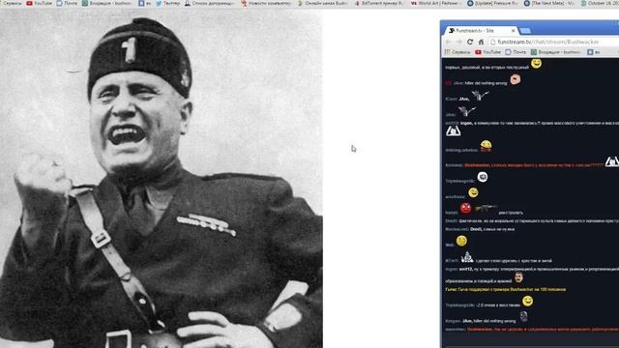The height and width of the screenshot is (348, 619).
Task: Go back in the Funstream chat window
Action: tap(448, 42)
